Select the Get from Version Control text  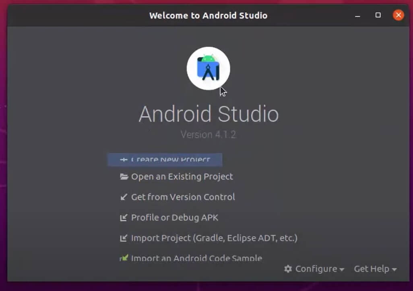tap(183, 197)
